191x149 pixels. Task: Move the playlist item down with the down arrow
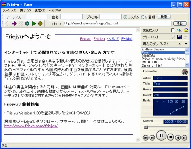(x=186, y=44)
